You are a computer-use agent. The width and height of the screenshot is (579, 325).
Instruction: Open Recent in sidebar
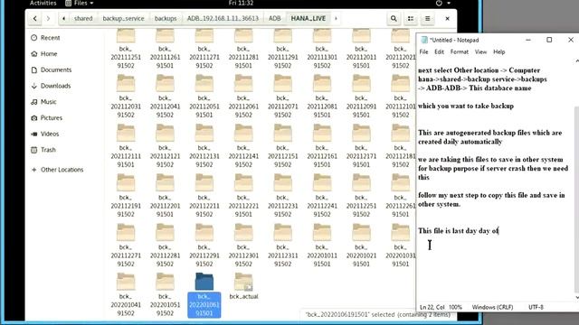pyautogui.click(x=51, y=38)
